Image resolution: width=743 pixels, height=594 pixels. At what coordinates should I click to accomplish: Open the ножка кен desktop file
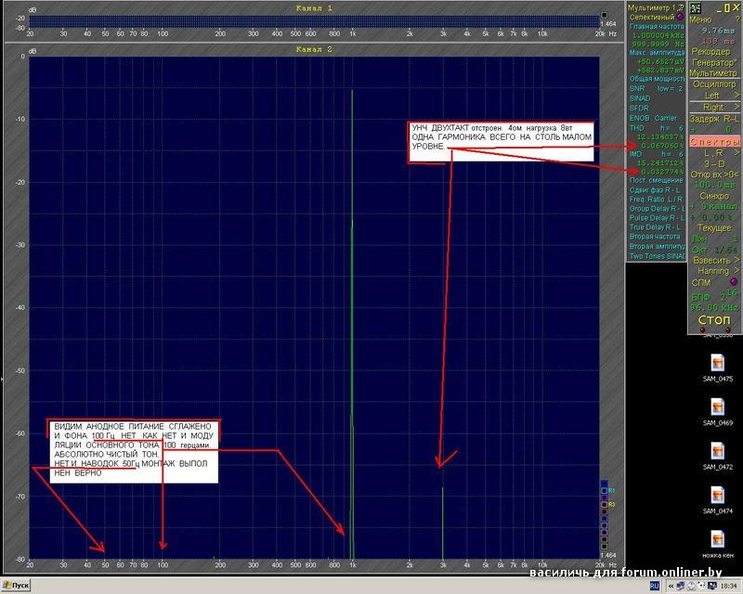[x=717, y=541]
